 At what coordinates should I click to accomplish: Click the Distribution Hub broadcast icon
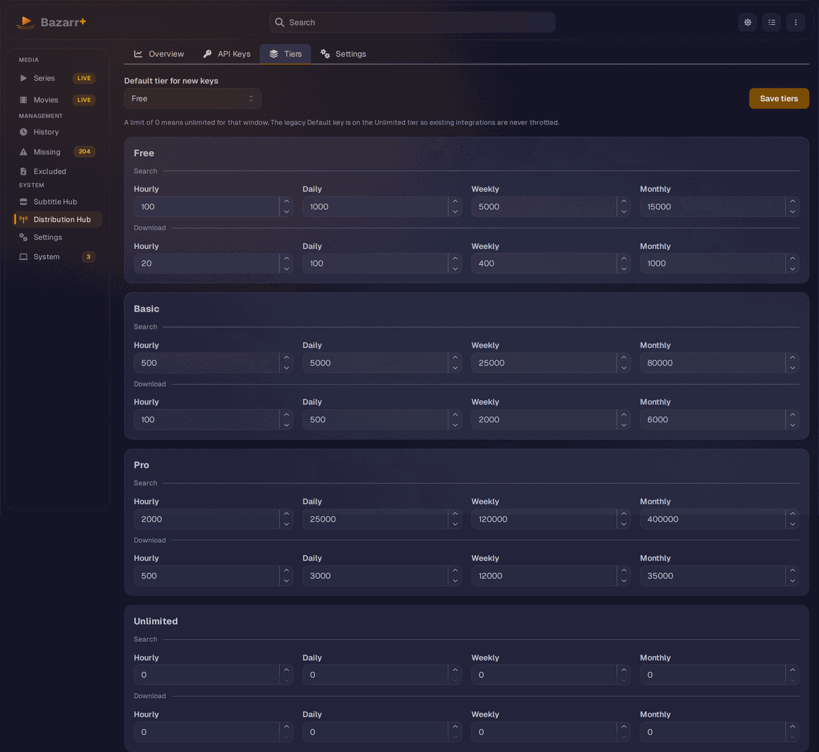[x=24, y=220]
